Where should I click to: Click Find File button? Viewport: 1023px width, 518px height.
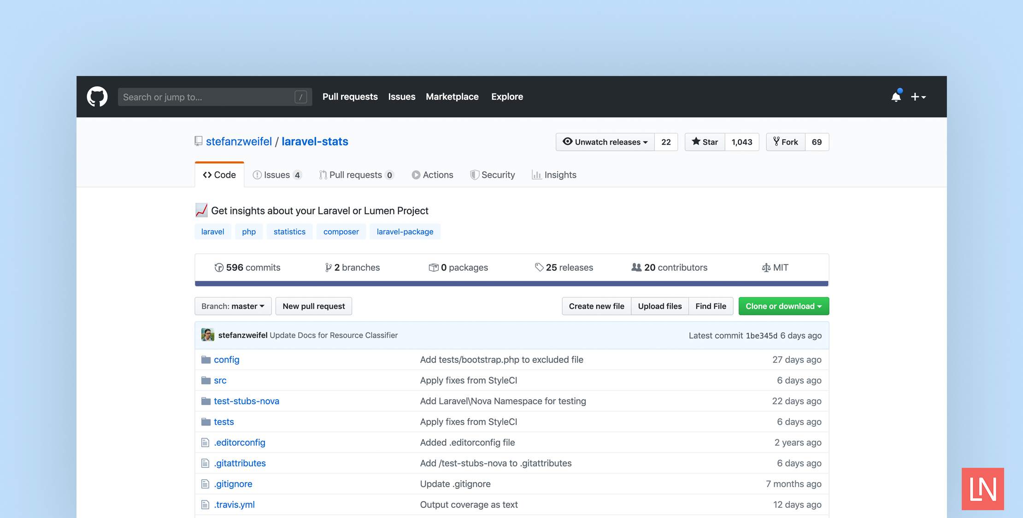click(711, 306)
